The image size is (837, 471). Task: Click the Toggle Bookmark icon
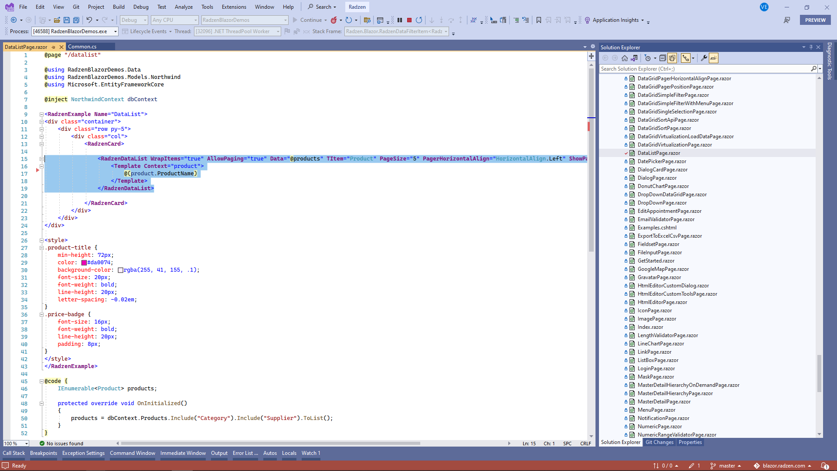[x=539, y=20]
